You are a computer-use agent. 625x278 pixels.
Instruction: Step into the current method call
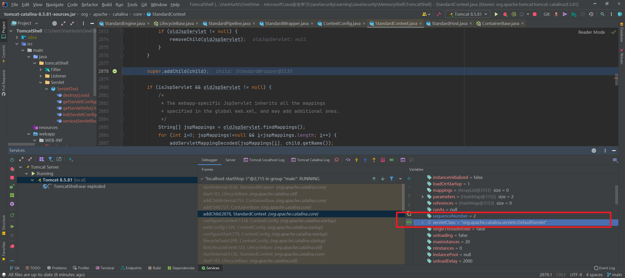pyautogui.click(x=357, y=160)
